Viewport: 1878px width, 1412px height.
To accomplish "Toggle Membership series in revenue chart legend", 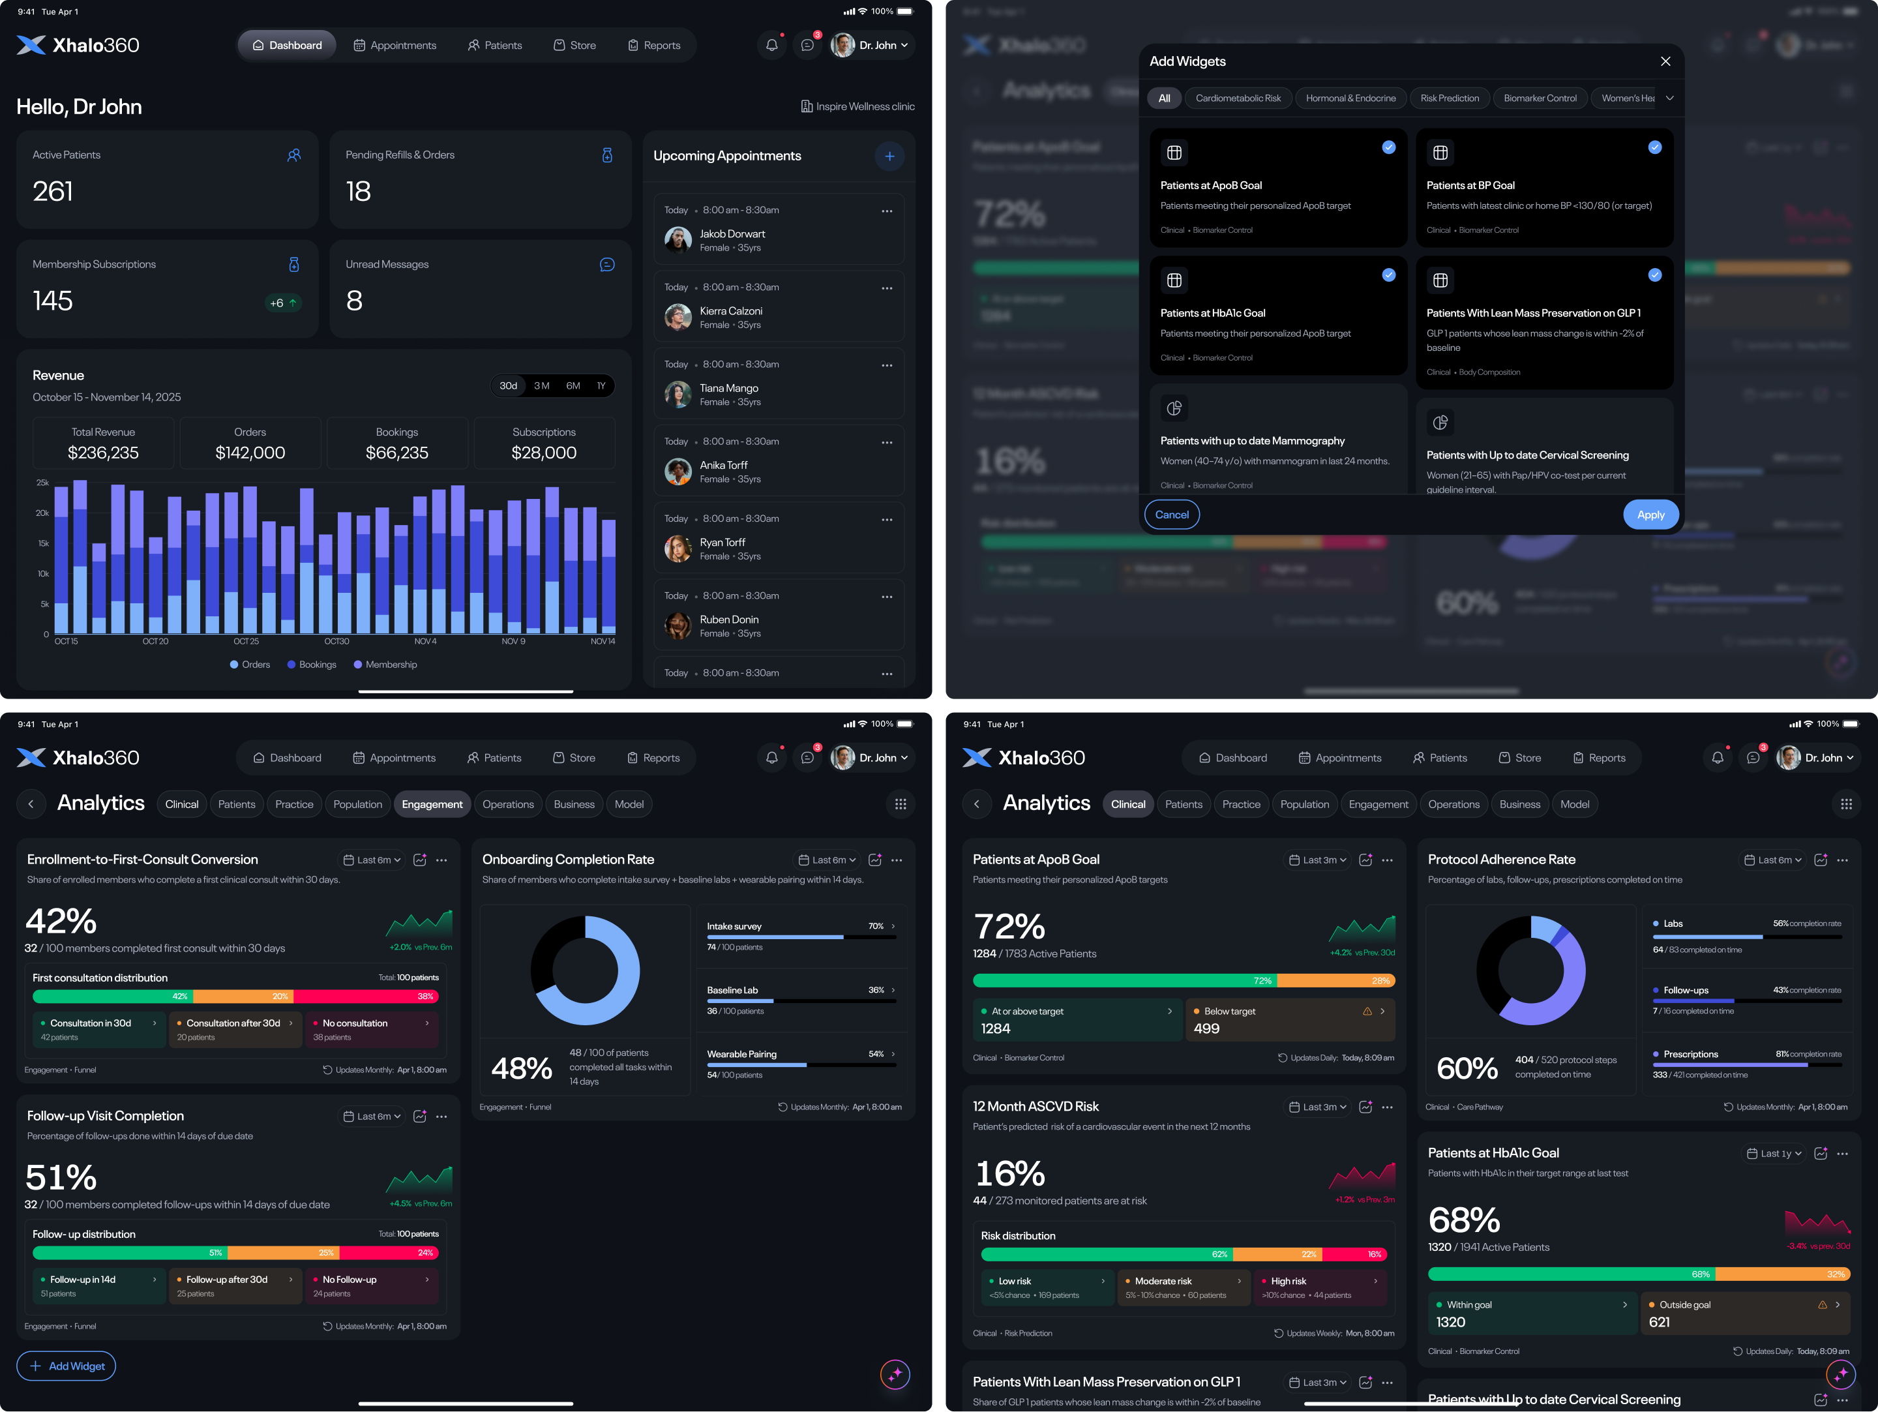I will coord(385,665).
